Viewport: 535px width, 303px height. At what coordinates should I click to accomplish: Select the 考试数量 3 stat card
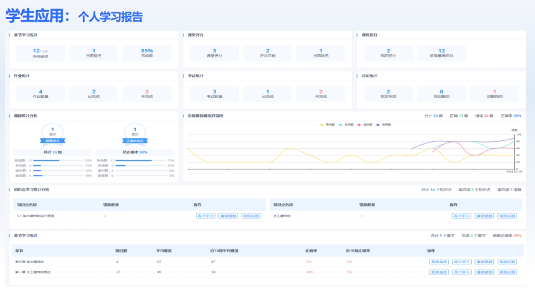click(214, 94)
